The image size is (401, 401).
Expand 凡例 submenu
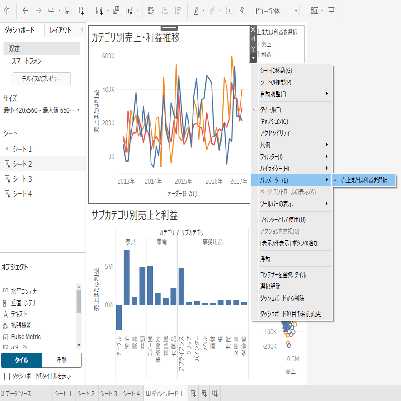[292, 145]
